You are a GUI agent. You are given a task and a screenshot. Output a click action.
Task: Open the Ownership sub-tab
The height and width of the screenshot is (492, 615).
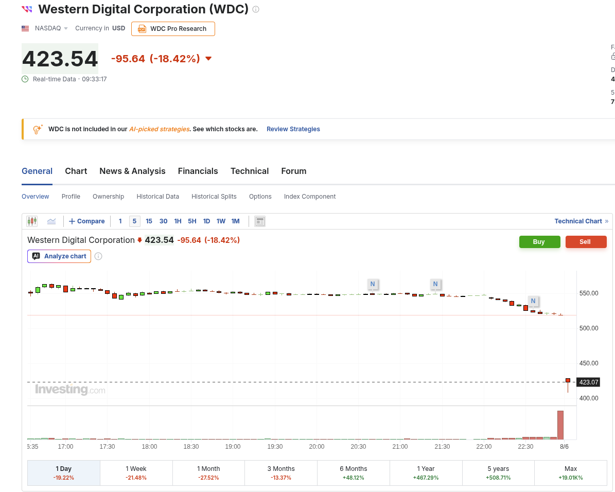(x=108, y=197)
